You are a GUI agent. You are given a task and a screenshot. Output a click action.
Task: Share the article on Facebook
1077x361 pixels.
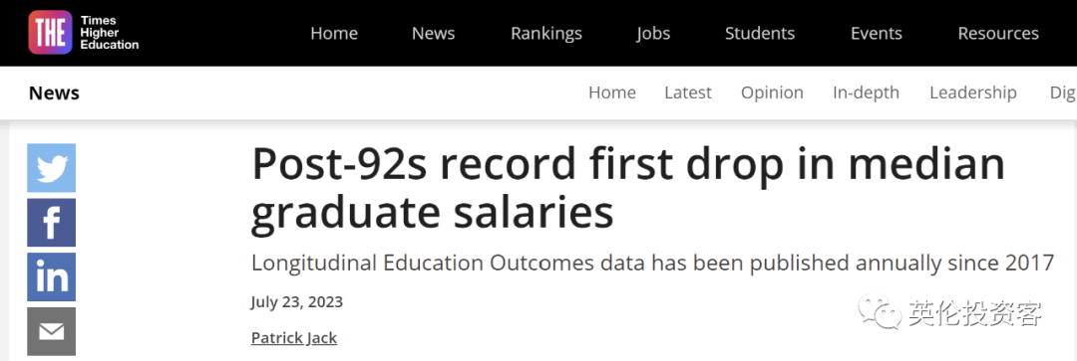[52, 223]
